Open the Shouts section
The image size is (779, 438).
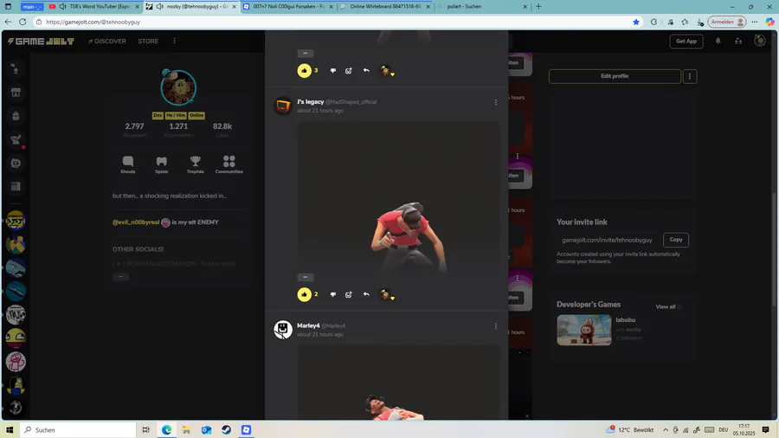pyautogui.click(x=128, y=164)
